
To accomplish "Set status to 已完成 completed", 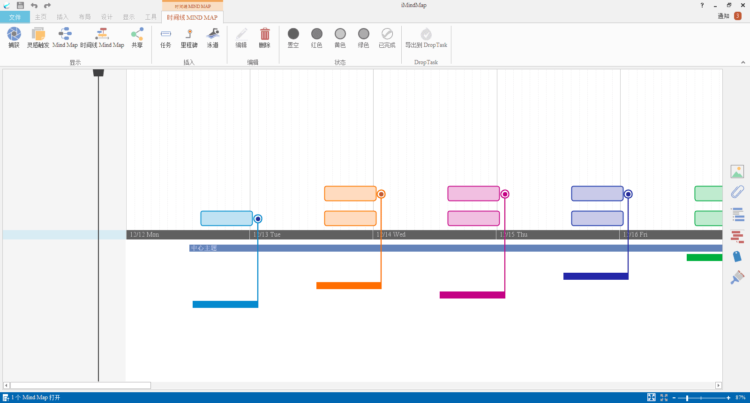I will 387,37.
